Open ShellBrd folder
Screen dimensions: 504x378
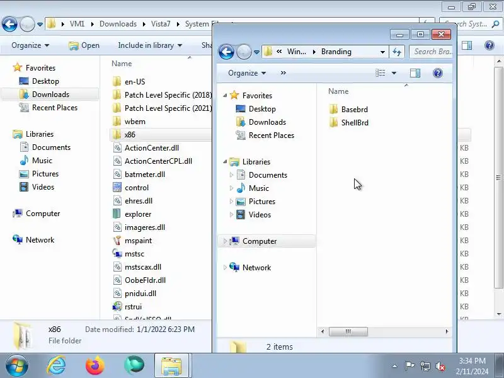coord(349,122)
